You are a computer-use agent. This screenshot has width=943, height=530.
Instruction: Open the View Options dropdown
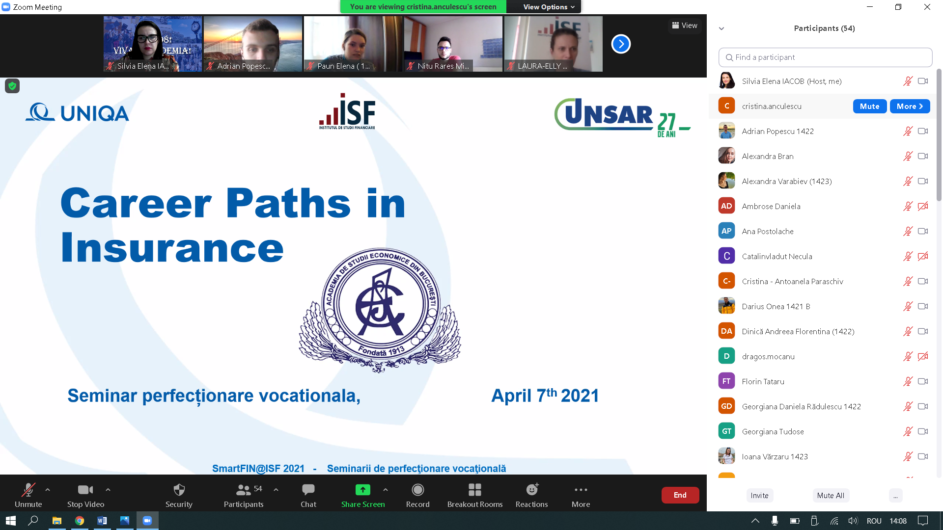click(549, 7)
